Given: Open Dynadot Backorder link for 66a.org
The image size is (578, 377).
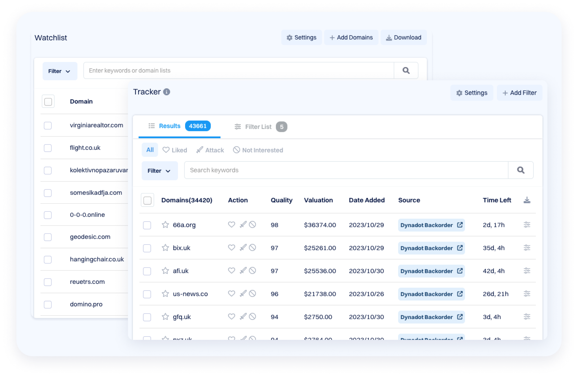Looking at the screenshot, I should tap(431, 225).
